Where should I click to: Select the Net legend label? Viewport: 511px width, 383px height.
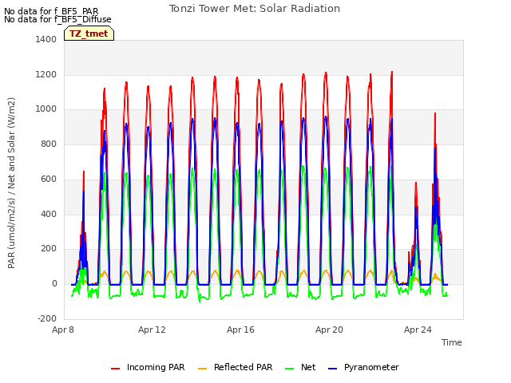[308, 367]
